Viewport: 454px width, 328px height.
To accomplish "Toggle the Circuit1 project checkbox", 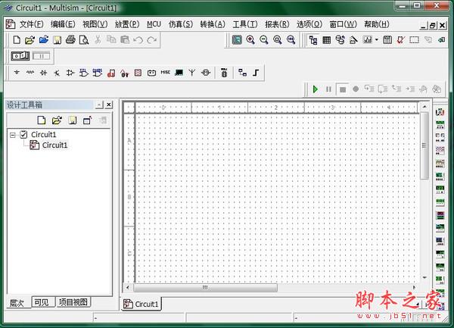I will coord(23,135).
